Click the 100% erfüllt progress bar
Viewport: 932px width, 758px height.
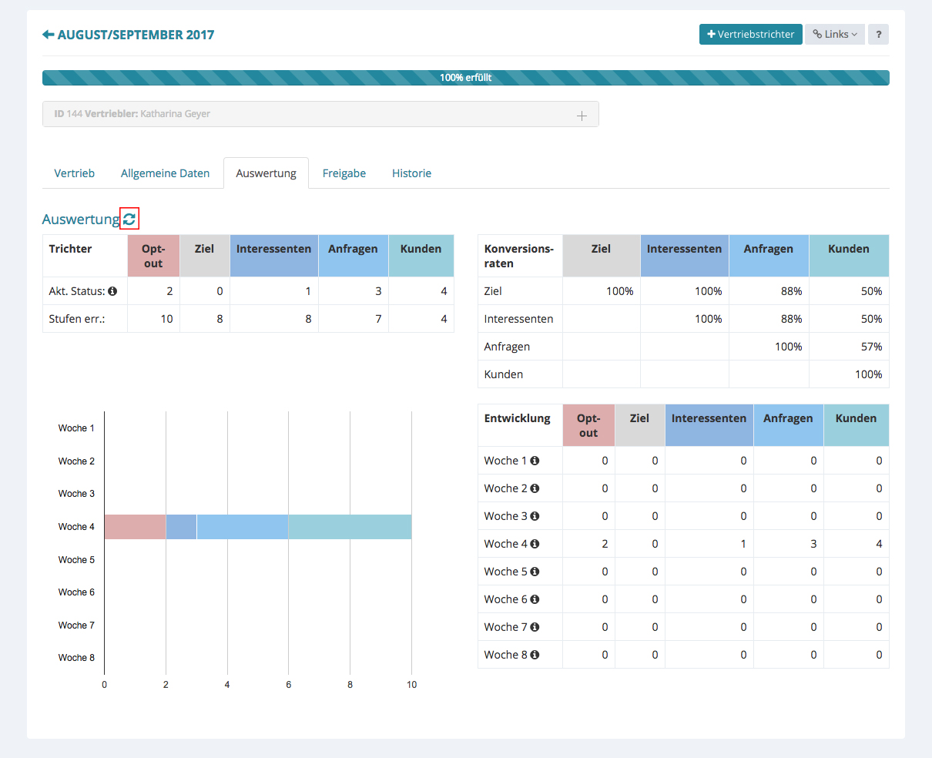coord(465,78)
